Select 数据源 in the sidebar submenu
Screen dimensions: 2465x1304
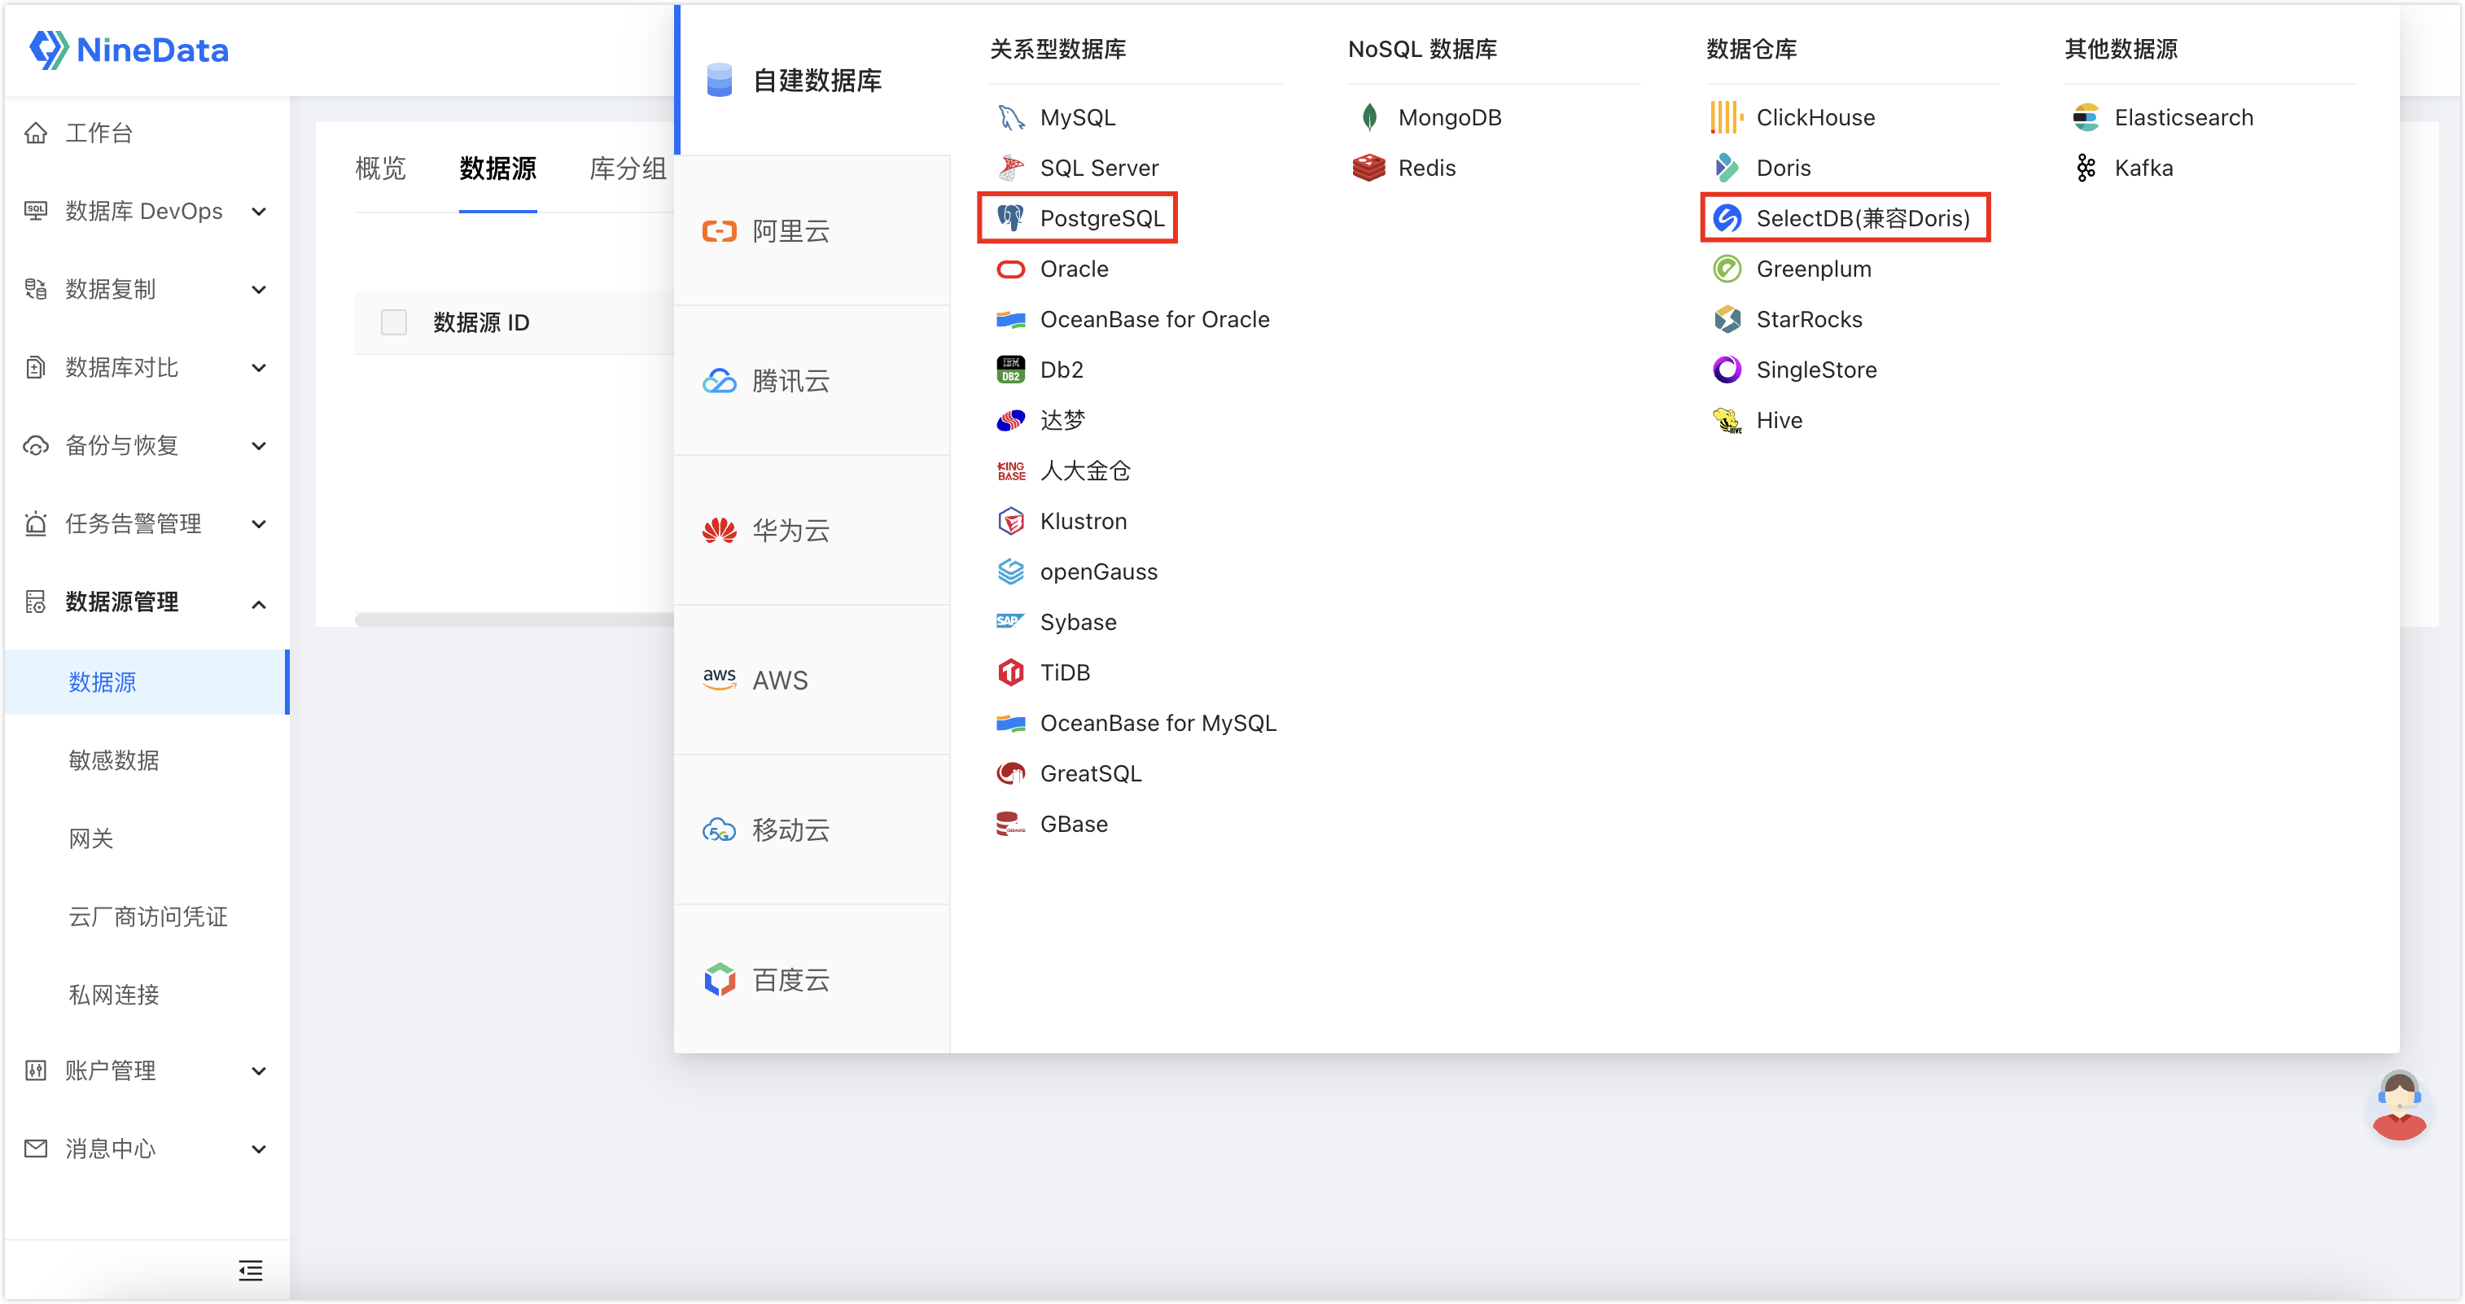click(x=146, y=682)
